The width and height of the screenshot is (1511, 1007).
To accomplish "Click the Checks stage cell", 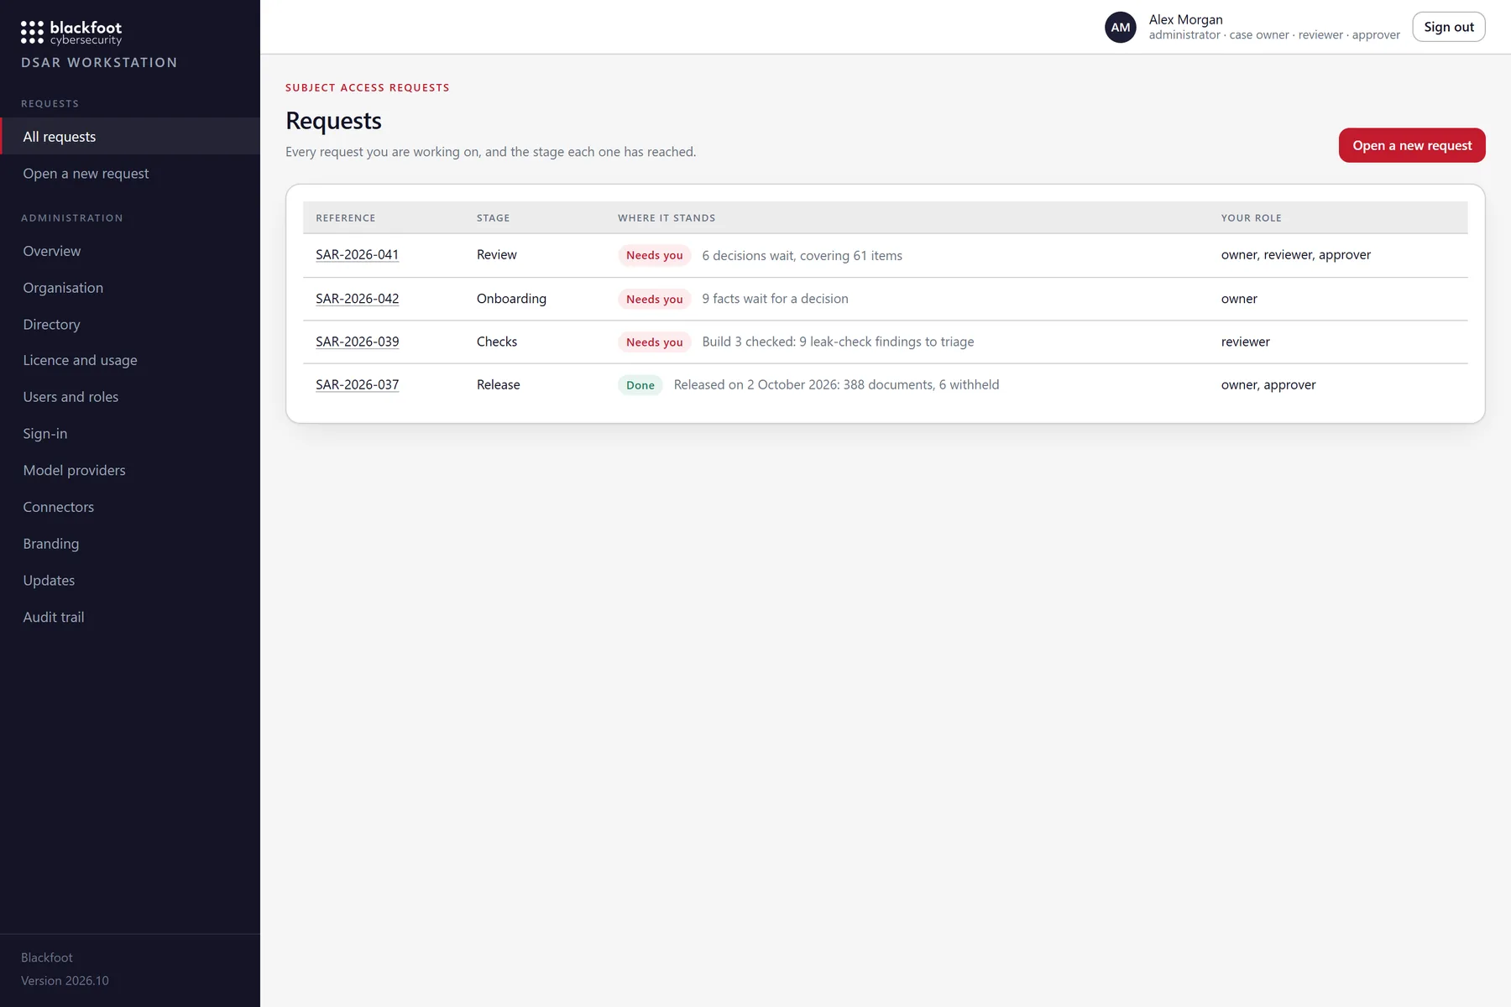I will tap(497, 342).
